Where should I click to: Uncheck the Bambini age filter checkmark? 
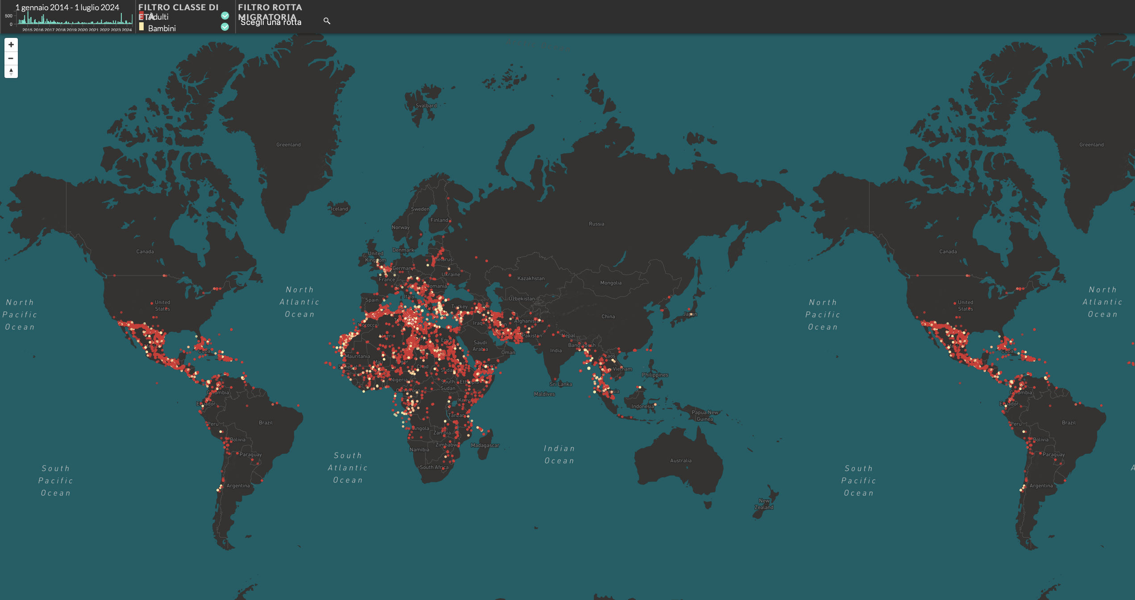coord(225,27)
